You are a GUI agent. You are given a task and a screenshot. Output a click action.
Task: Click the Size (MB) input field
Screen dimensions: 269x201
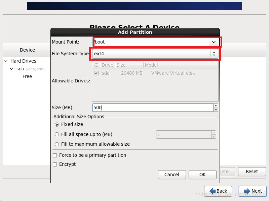click(153, 108)
